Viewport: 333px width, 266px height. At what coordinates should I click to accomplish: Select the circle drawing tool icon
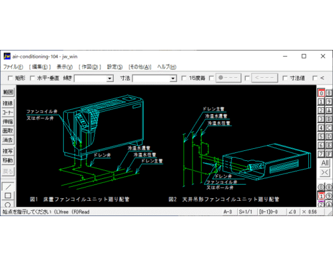pyautogui.click(x=8, y=204)
